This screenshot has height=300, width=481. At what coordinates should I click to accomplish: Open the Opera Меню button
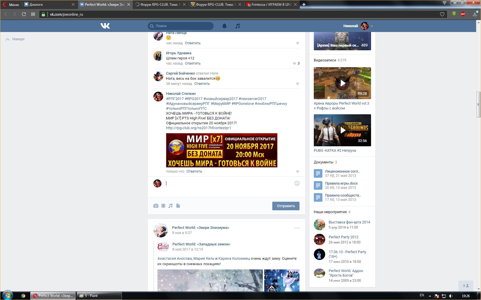(x=11, y=5)
